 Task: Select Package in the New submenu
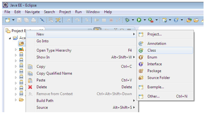[x=165, y=71]
